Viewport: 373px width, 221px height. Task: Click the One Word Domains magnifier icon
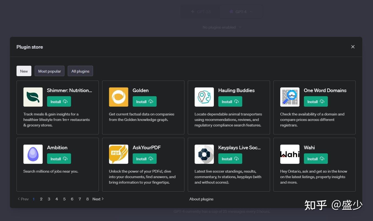(x=290, y=97)
